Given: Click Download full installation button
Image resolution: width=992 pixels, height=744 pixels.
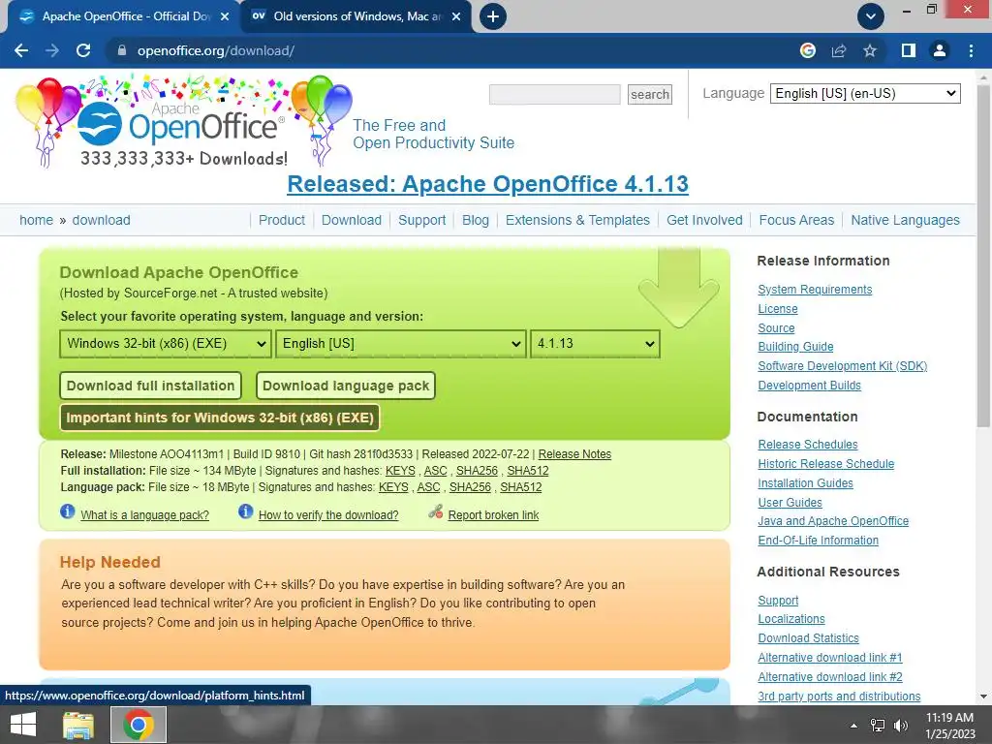Looking at the screenshot, I should 150,386.
